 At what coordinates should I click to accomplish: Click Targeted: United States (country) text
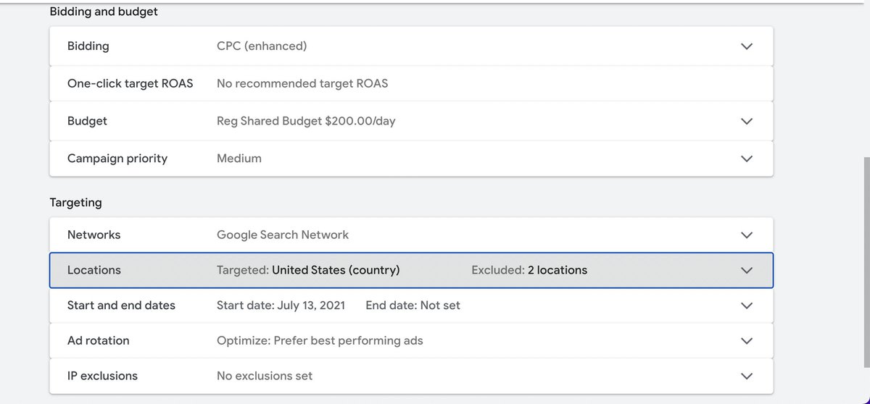[x=308, y=270]
